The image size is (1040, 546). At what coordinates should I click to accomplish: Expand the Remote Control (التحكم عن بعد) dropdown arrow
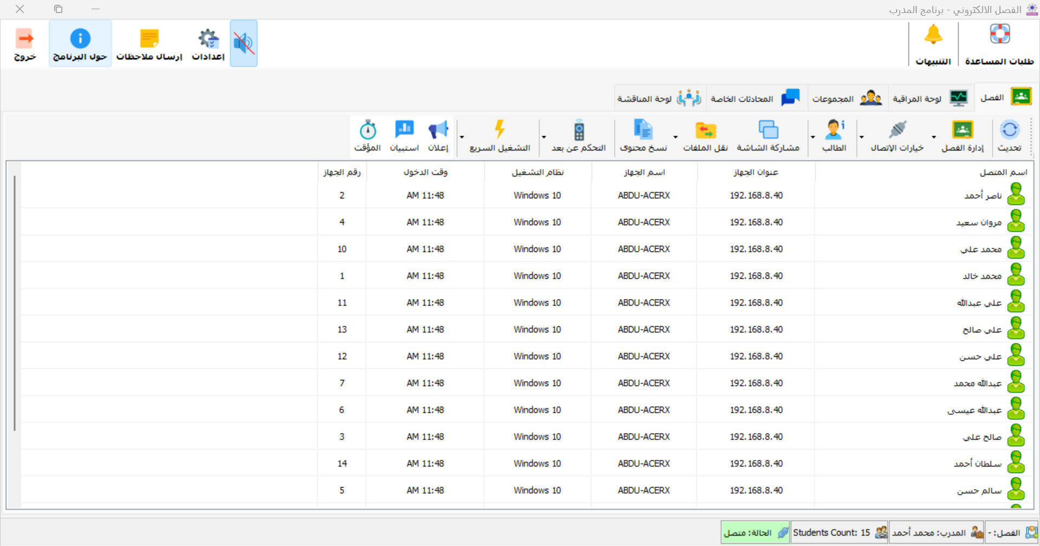[x=544, y=138]
